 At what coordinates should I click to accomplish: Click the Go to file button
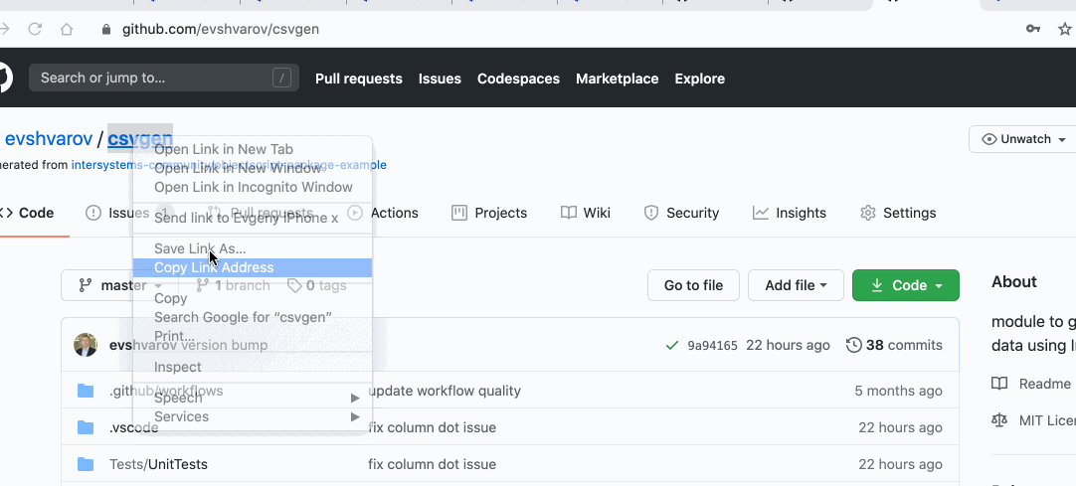pos(693,285)
